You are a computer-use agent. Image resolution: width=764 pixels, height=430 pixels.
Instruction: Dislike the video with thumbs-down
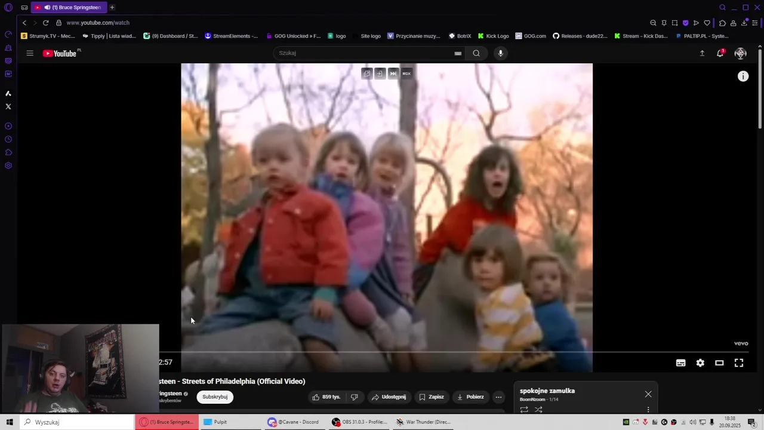click(355, 397)
